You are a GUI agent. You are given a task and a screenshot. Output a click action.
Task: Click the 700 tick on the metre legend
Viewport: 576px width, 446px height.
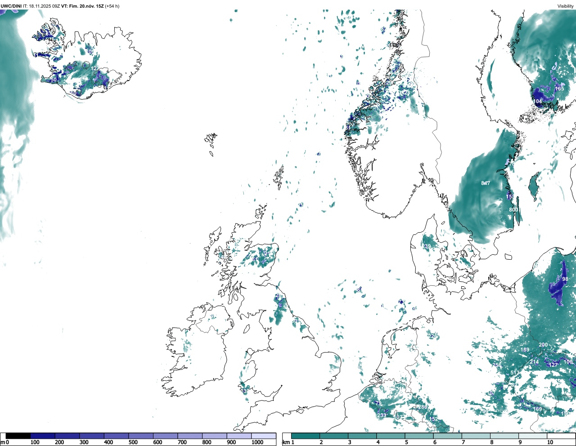tap(182, 442)
